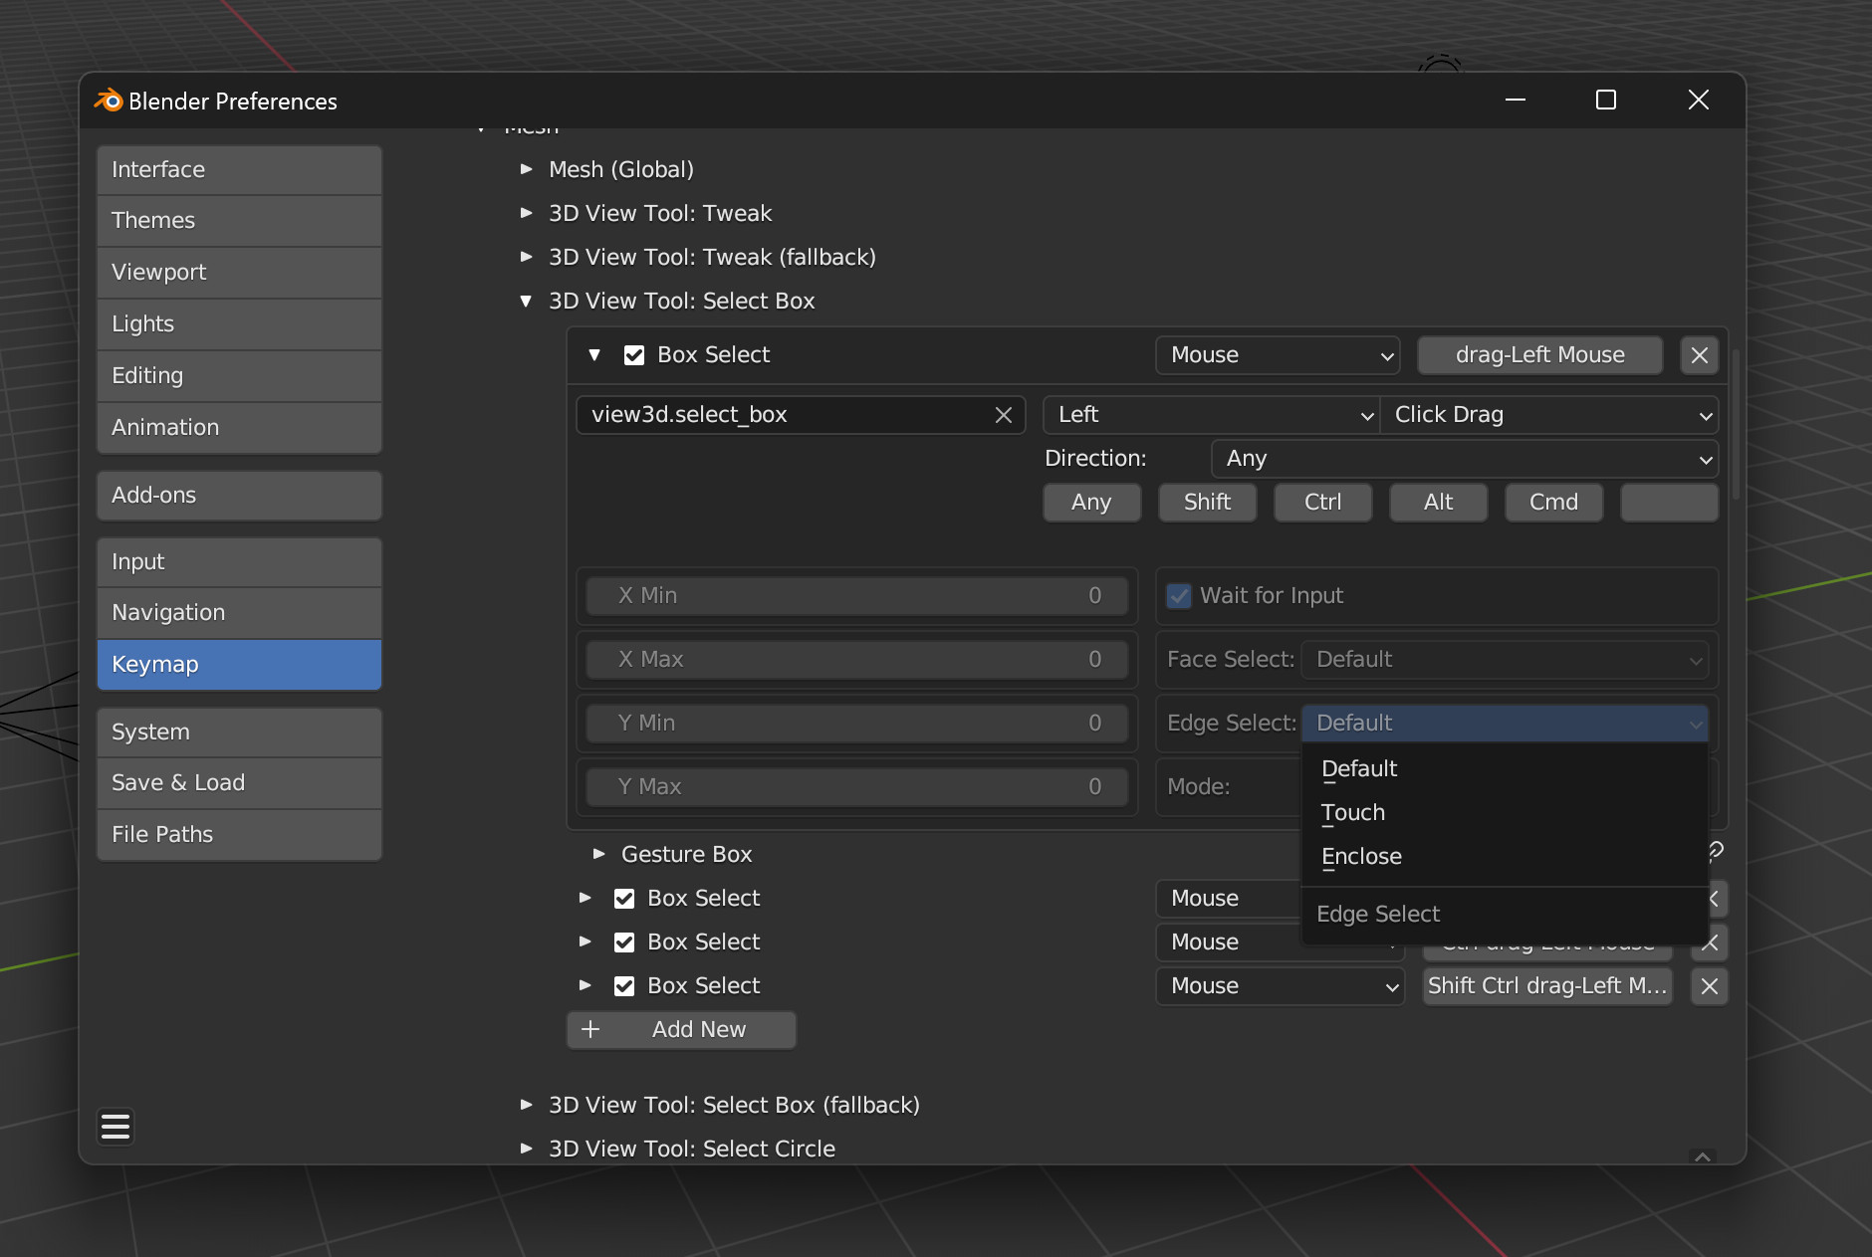Expand Mesh (Global) keymap section
Screen dimensions: 1872x1257
point(527,170)
